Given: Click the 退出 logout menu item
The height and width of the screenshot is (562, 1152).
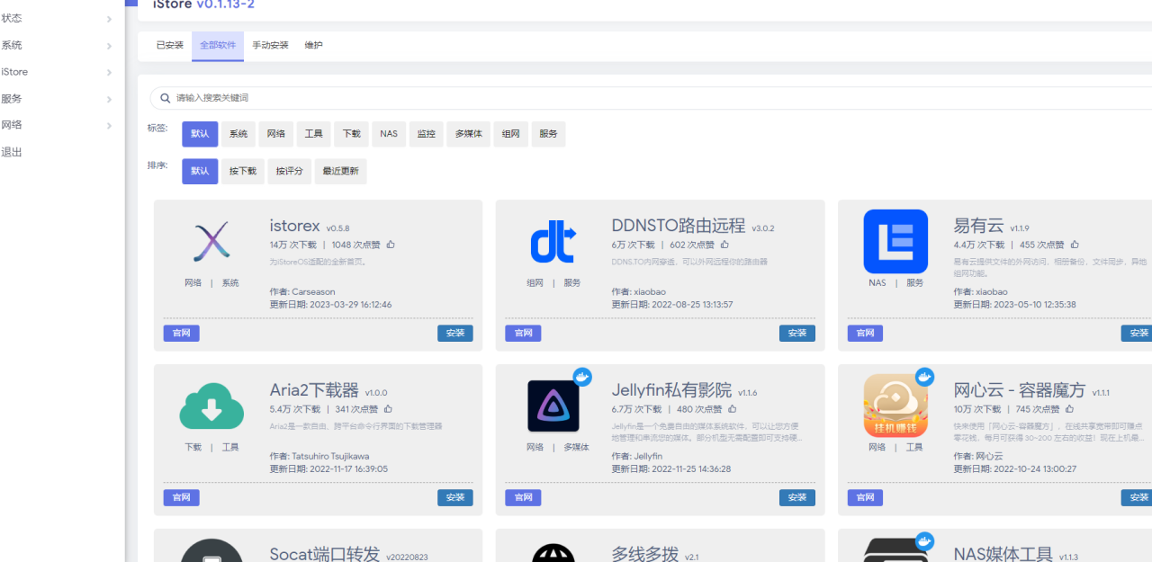Looking at the screenshot, I should (x=13, y=152).
